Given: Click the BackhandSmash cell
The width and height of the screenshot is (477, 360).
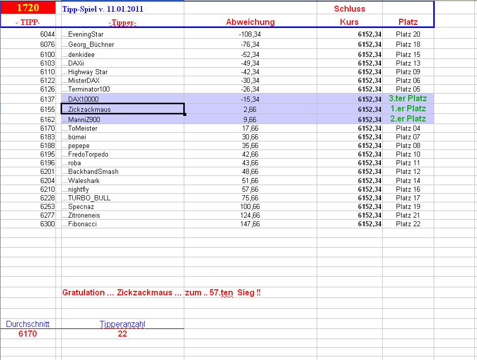Looking at the screenshot, I should [x=123, y=172].
